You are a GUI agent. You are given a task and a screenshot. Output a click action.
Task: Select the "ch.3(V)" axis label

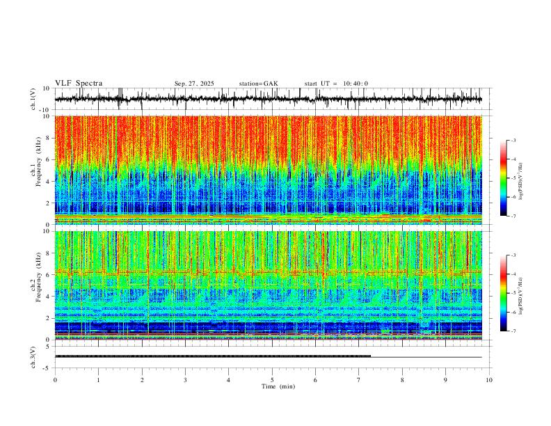33,358
